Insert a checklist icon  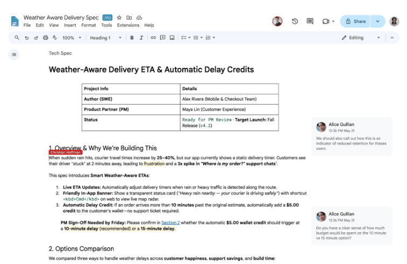pyautogui.click(x=183, y=38)
